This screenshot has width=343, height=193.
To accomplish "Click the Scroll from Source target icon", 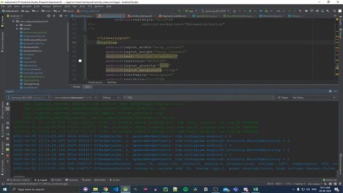I will [x=49, y=16].
